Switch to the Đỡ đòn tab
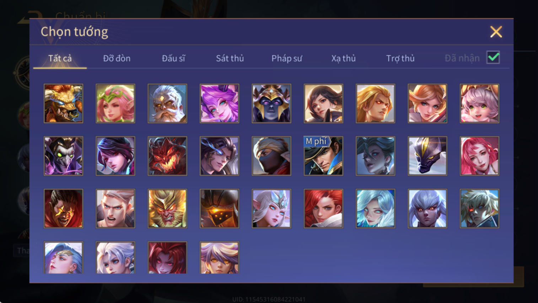Viewport: 538px width, 303px height. pyautogui.click(x=117, y=58)
